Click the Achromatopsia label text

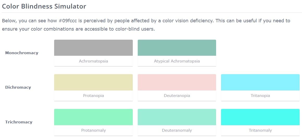pyautogui.click(x=93, y=61)
